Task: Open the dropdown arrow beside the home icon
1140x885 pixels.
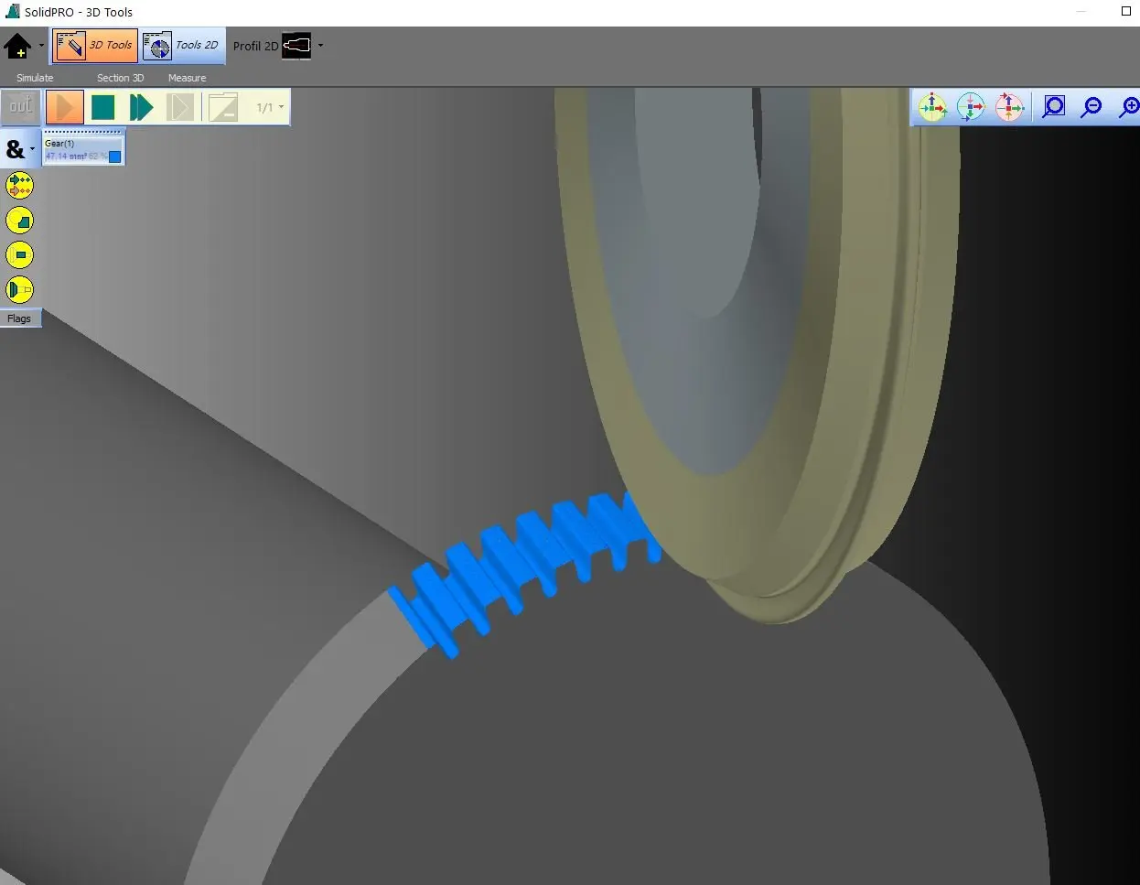Action: pos(41,46)
